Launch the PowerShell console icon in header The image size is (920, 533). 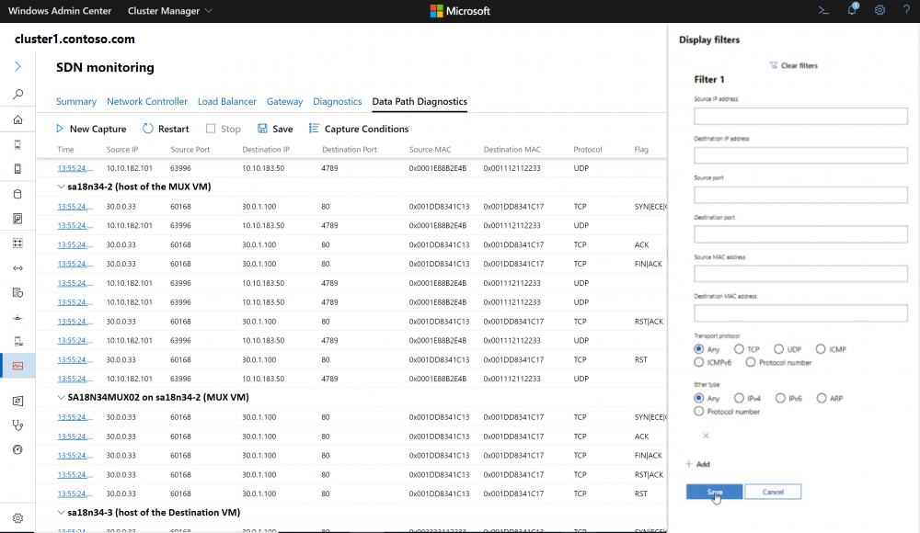[x=823, y=10]
